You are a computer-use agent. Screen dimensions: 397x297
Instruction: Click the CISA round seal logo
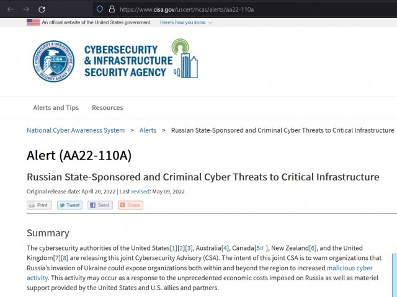[x=54, y=61]
